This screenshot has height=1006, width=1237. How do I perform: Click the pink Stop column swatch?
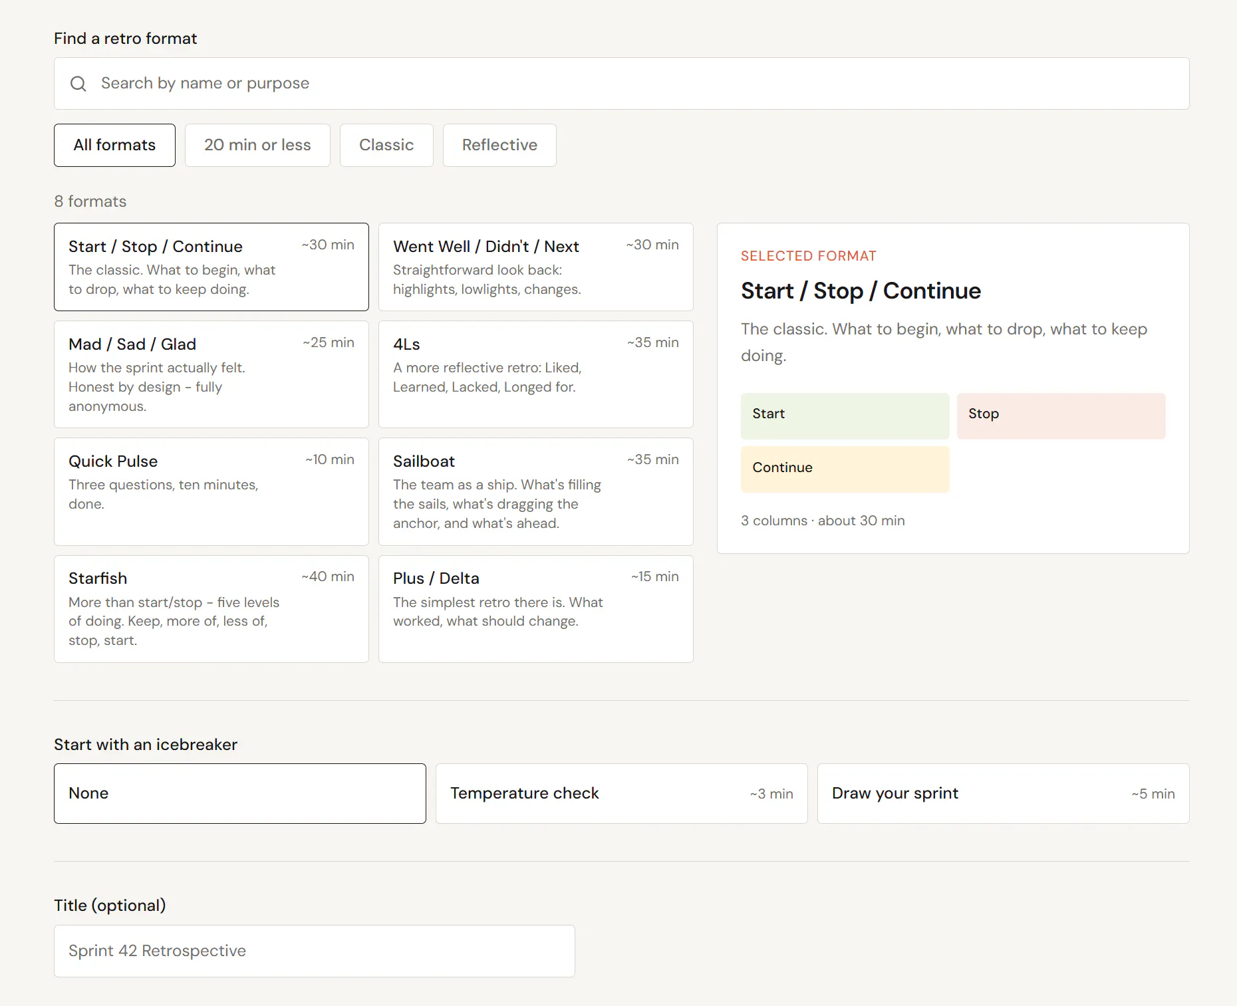click(1061, 416)
